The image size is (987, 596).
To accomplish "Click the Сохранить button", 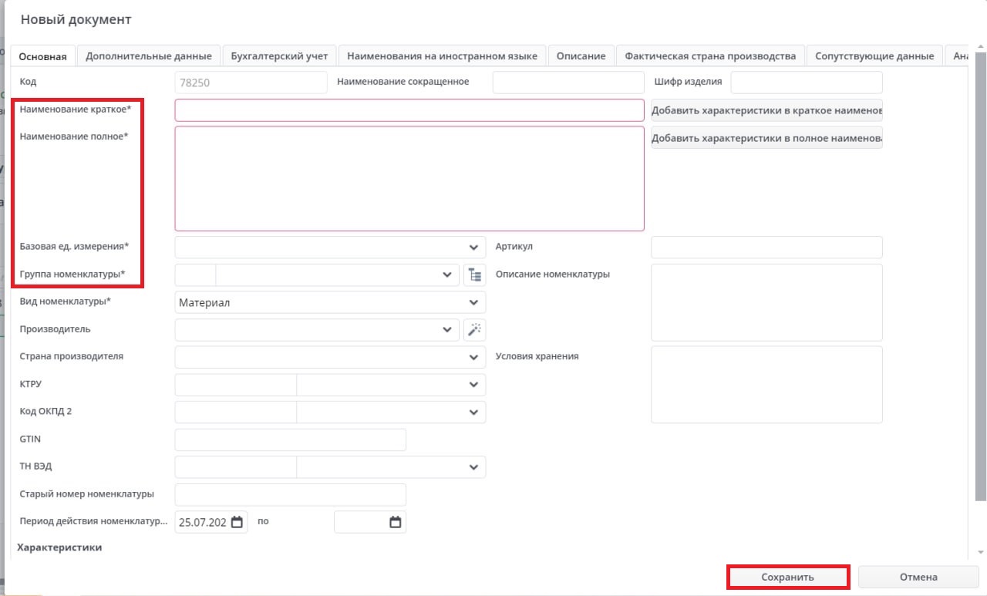I will pos(787,577).
